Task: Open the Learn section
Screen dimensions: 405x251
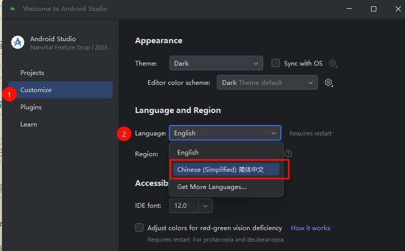Action: click(60, 124)
